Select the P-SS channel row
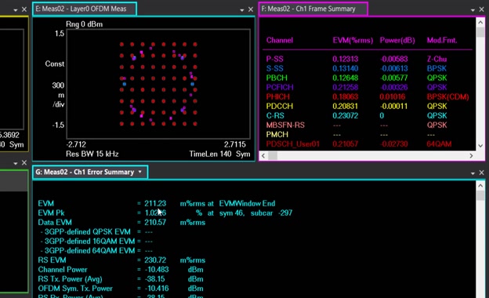The height and width of the screenshot is (298, 489). [x=368, y=59]
